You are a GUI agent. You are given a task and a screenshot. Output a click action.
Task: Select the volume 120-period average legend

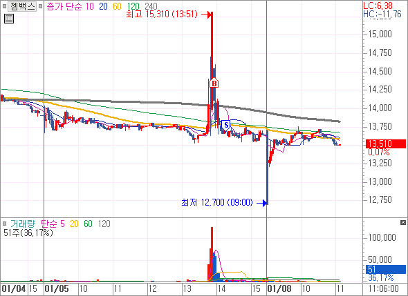104,224
